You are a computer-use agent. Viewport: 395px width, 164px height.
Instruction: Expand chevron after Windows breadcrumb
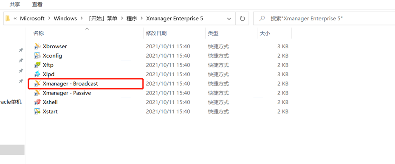click(x=82, y=18)
